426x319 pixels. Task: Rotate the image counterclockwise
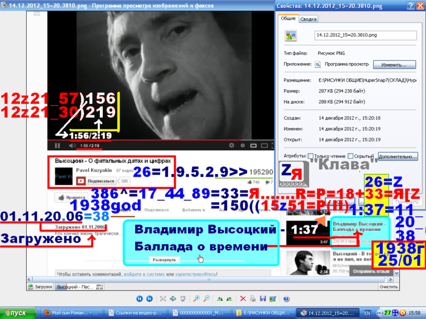(229, 299)
